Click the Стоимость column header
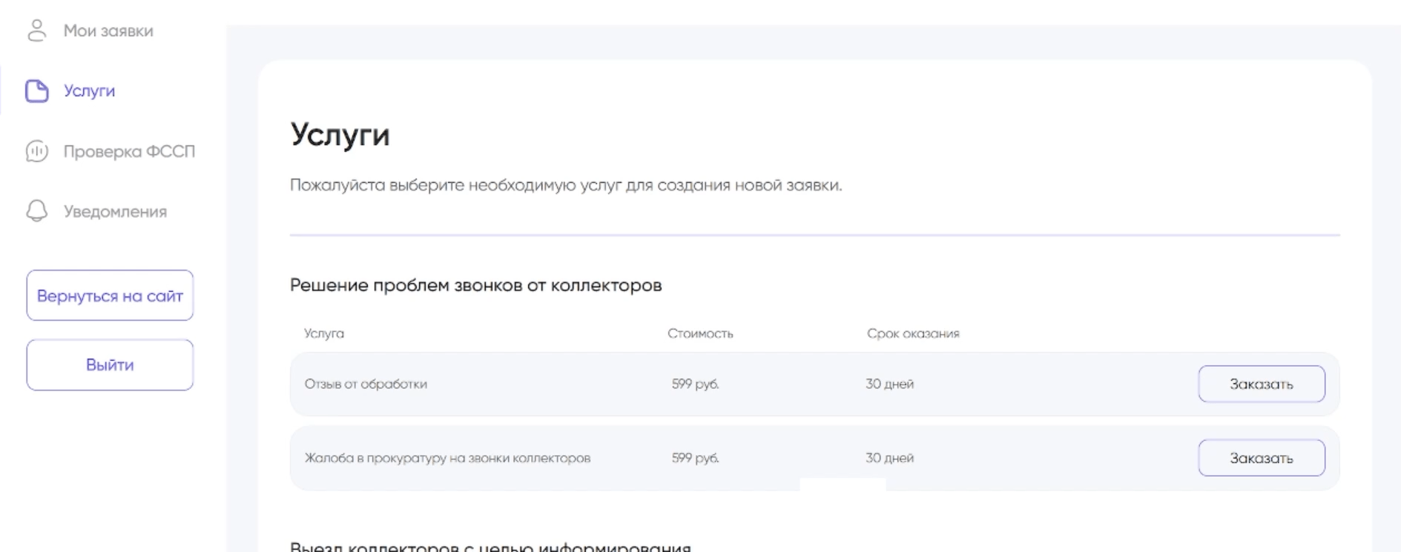This screenshot has width=1401, height=552. [700, 333]
